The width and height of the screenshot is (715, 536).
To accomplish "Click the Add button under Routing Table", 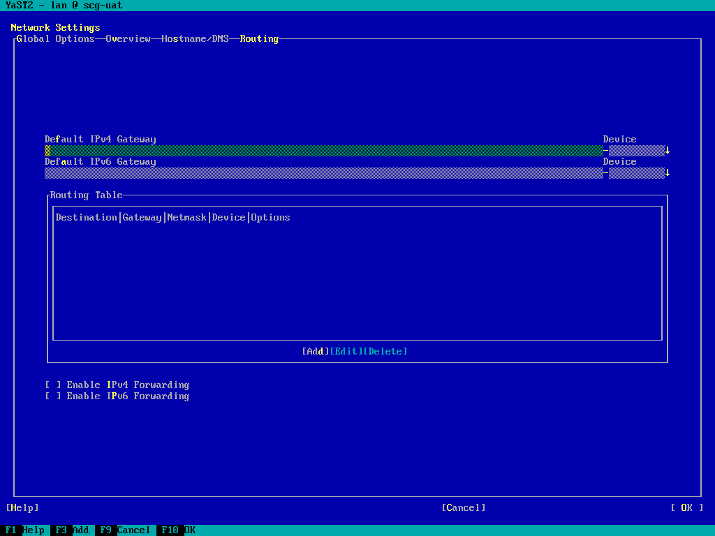I will 316,352.
